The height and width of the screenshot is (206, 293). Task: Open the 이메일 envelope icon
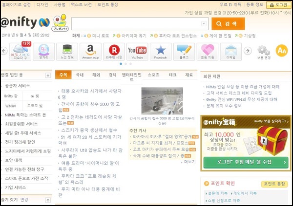[x=231, y=52]
